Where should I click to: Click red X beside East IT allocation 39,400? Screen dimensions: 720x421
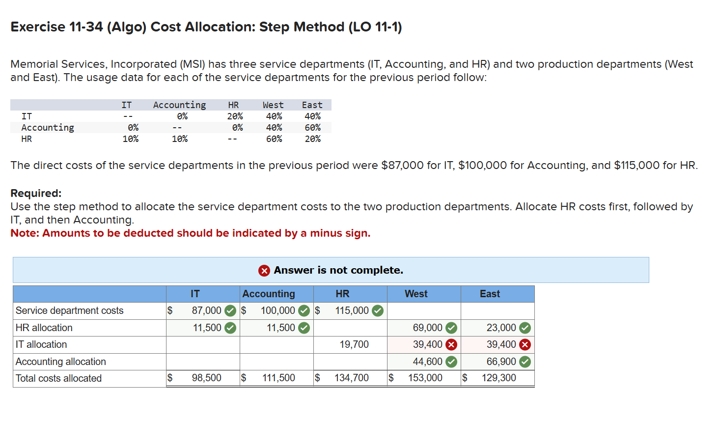point(525,344)
